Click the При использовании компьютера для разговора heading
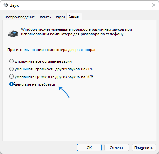 click(x=51, y=50)
